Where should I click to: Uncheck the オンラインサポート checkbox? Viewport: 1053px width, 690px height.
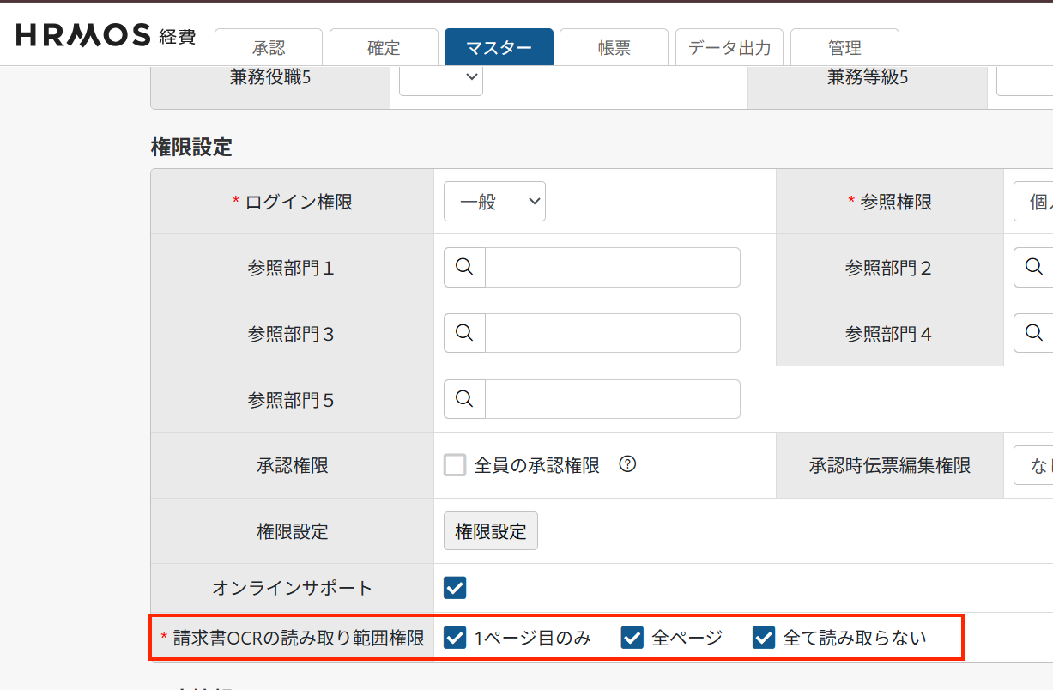coord(455,588)
